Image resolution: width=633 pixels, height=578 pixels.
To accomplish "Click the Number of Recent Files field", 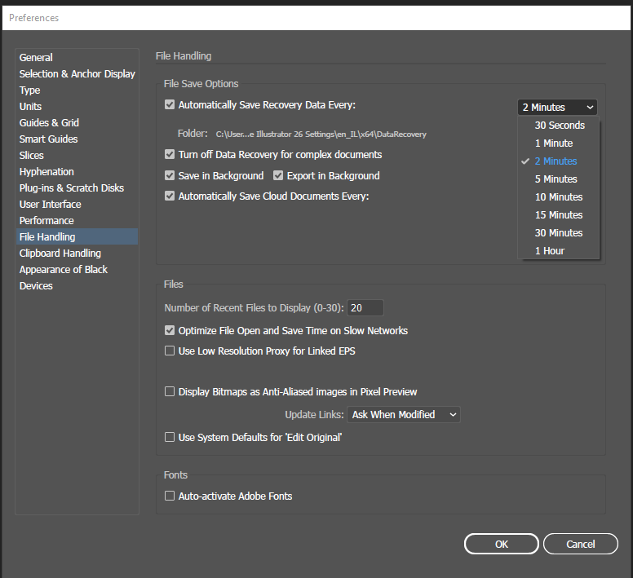I will [x=365, y=308].
